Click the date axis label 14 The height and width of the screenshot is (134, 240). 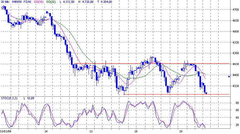click(46, 131)
